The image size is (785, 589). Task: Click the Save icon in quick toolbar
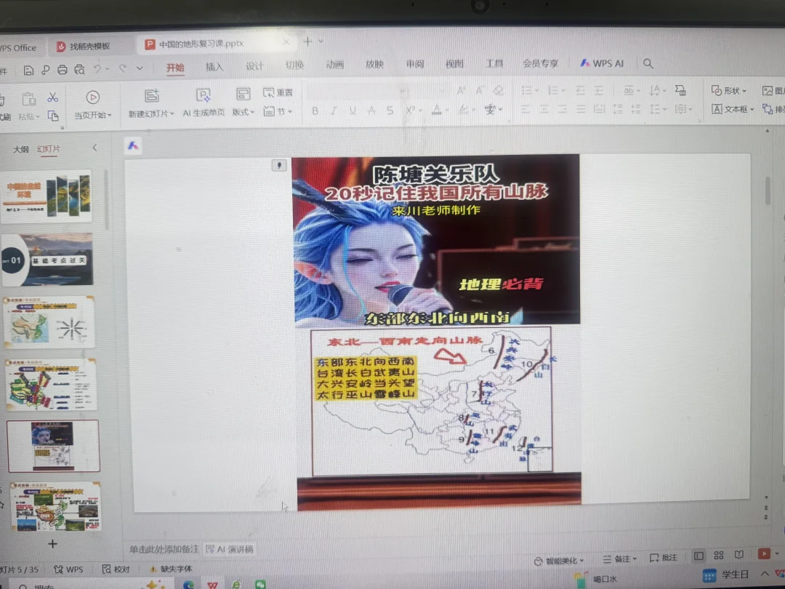(28, 70)
